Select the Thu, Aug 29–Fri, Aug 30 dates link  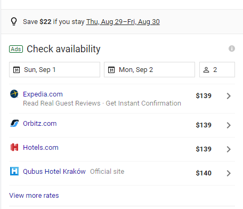tap(123, 22)
